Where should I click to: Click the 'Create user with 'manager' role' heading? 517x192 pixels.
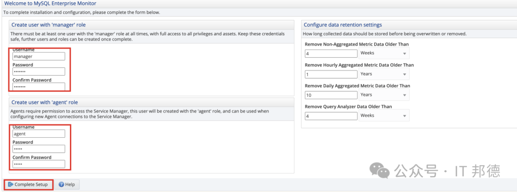click(49, 25)
